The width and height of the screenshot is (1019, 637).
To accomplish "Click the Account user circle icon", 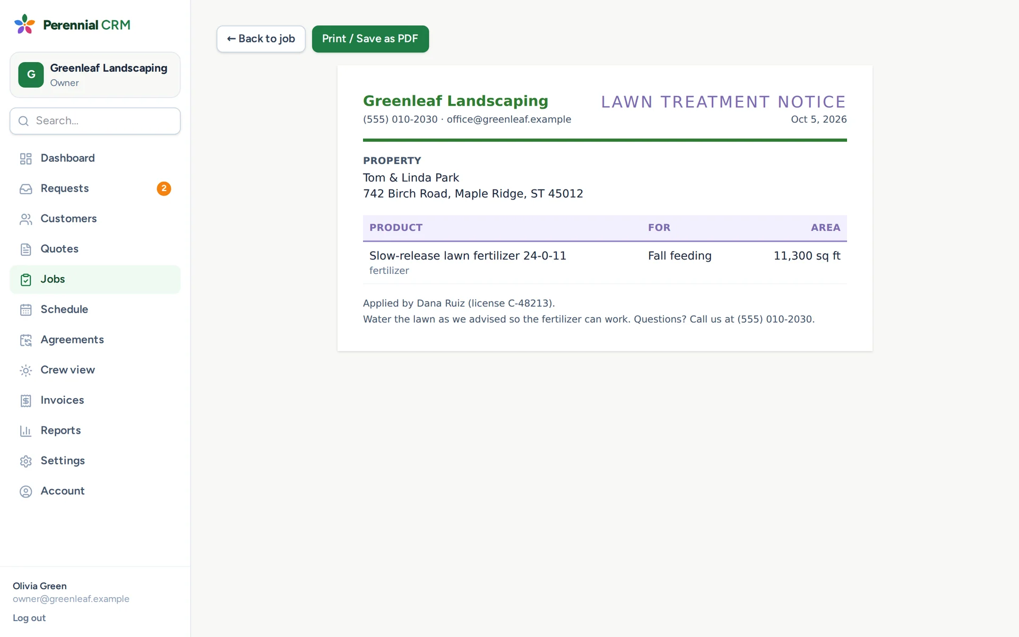I will point(25,492).
